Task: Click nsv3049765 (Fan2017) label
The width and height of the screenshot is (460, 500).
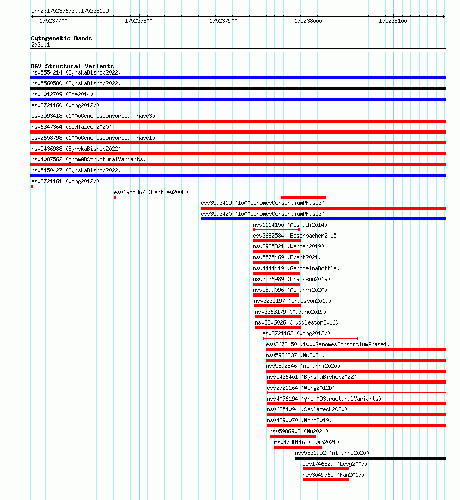Action: pos(333,475)
